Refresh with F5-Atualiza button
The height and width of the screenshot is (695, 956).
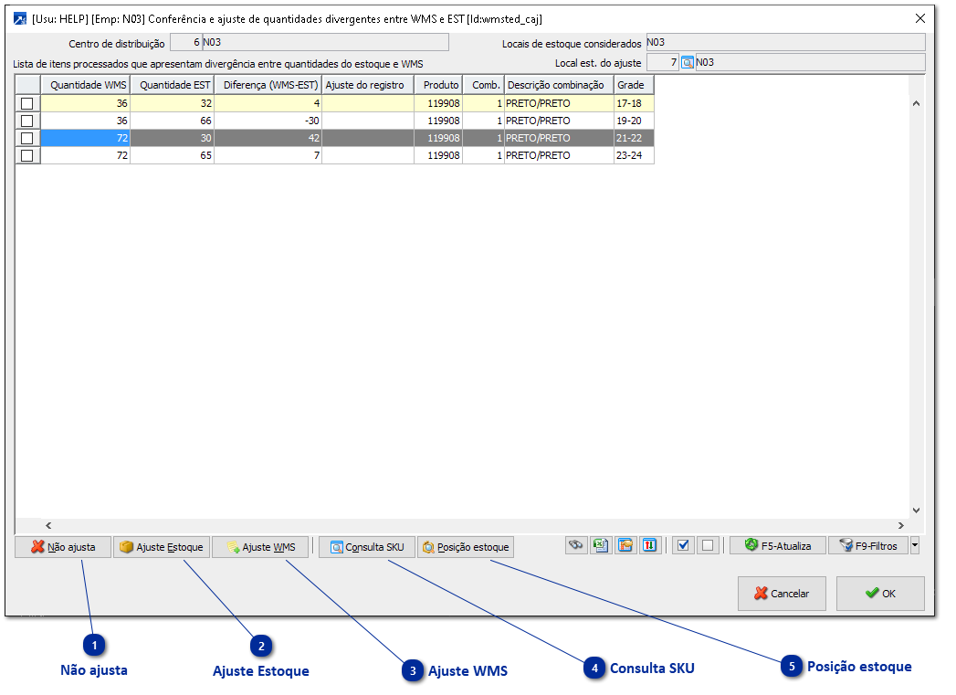click(x=778, y=545)
